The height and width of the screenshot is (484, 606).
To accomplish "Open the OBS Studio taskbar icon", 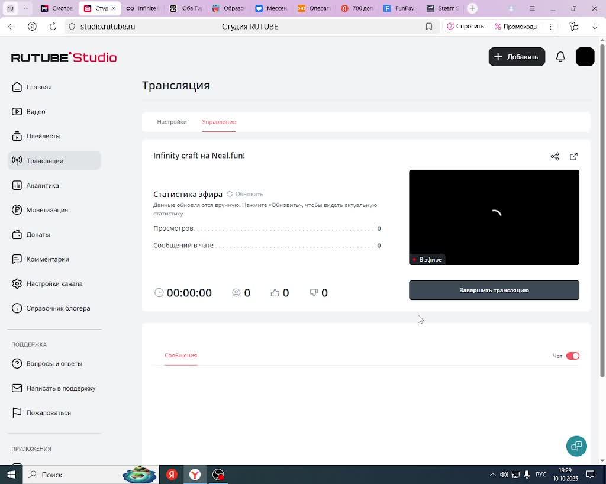I will [x=218, y=475].
